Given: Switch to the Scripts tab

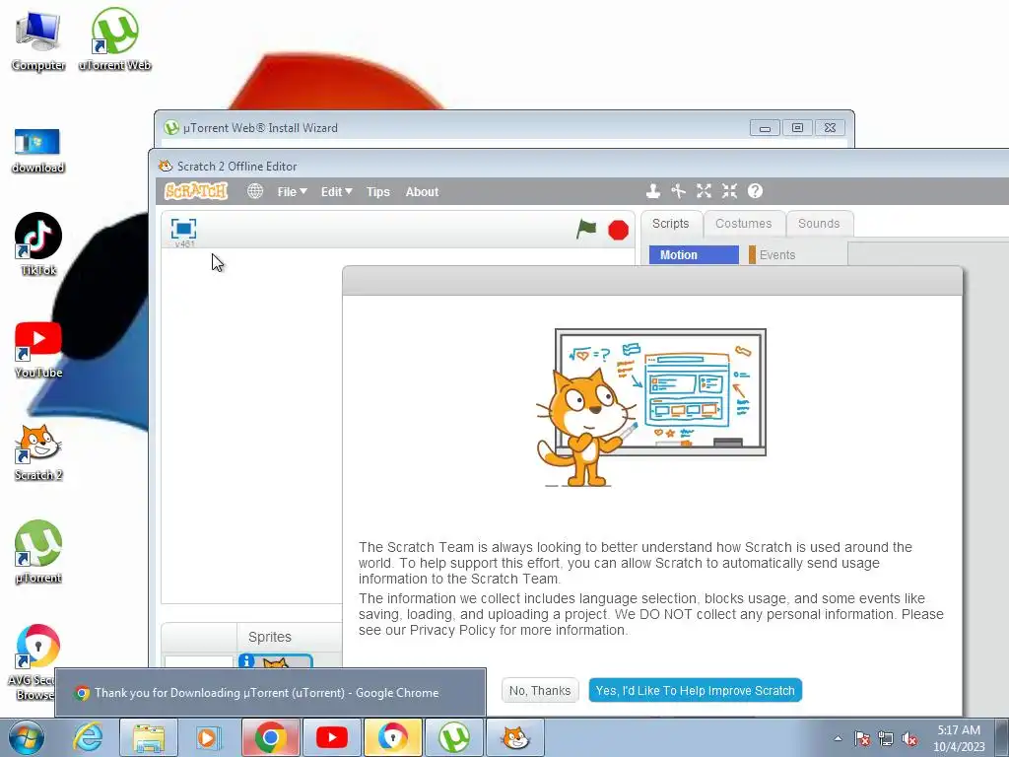Looking at the screenshot, I should tap(670, 224).
